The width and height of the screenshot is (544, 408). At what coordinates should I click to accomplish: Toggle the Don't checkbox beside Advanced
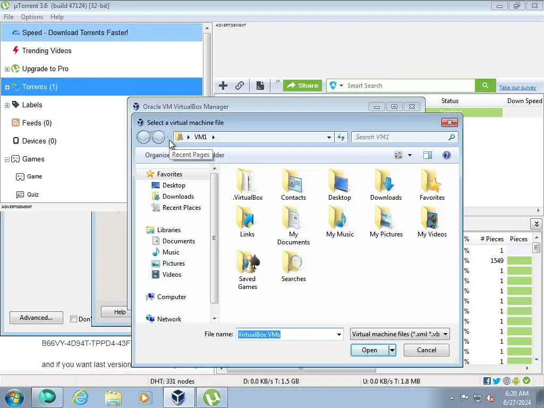(x=73, y=319)
